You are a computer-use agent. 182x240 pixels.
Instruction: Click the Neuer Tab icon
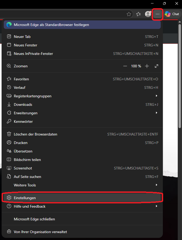pos(9,36)
